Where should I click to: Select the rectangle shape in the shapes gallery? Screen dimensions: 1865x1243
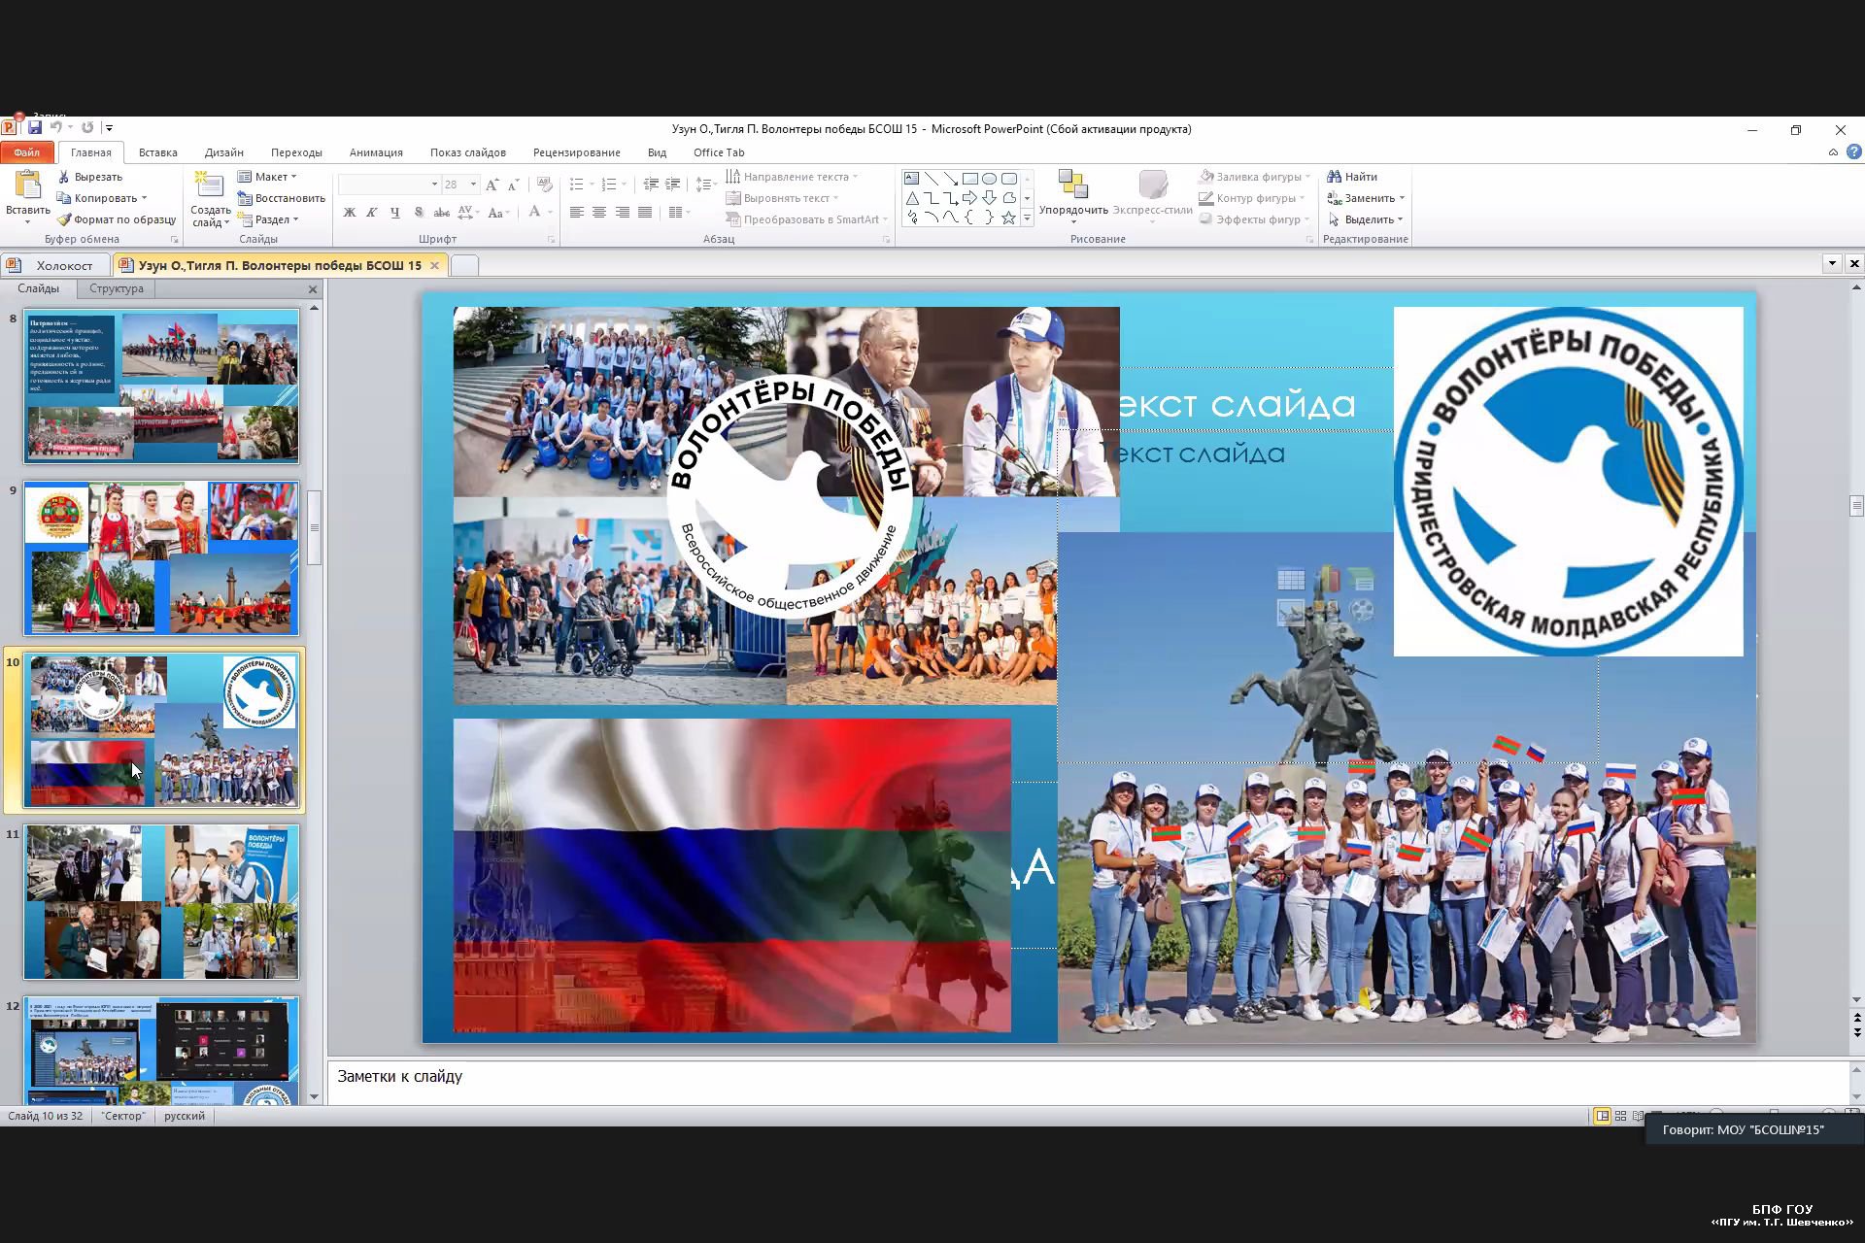coord(969,179)
